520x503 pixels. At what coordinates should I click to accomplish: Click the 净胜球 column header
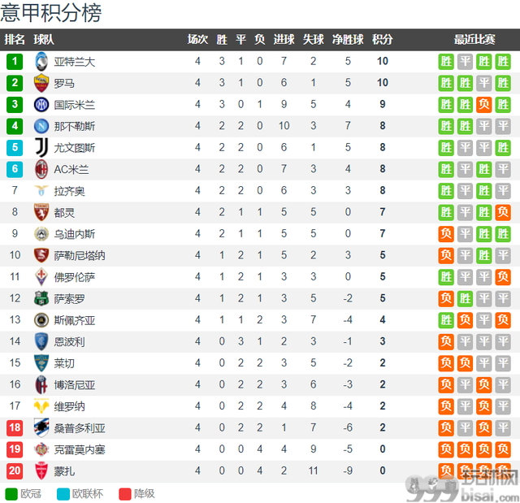click(x=348, y=40)
